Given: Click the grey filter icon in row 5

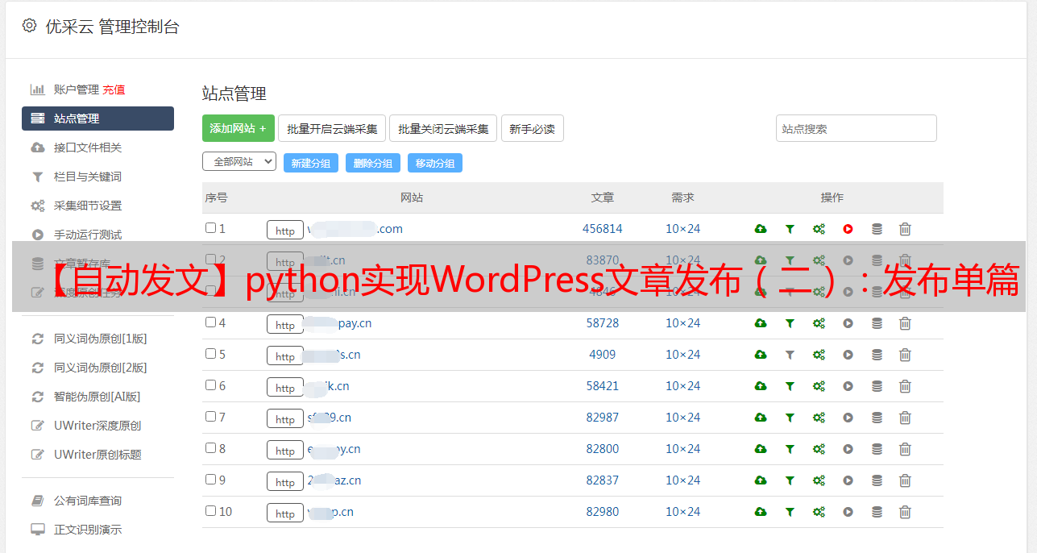Looking at the screenshot, I should pos(790,355).
